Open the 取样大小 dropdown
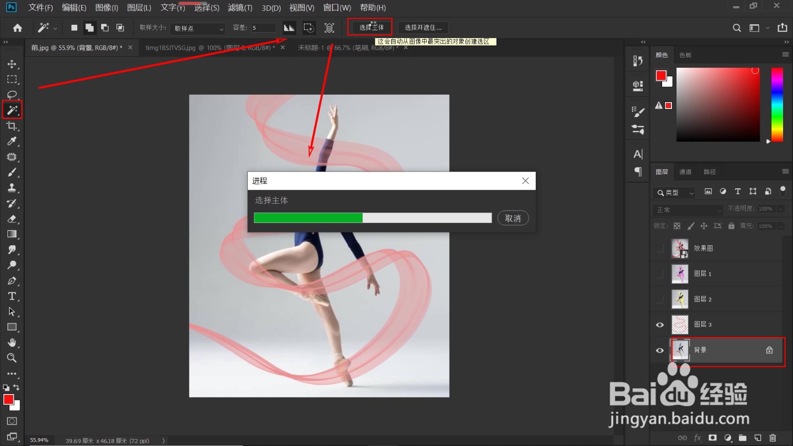 pos(198,28)
